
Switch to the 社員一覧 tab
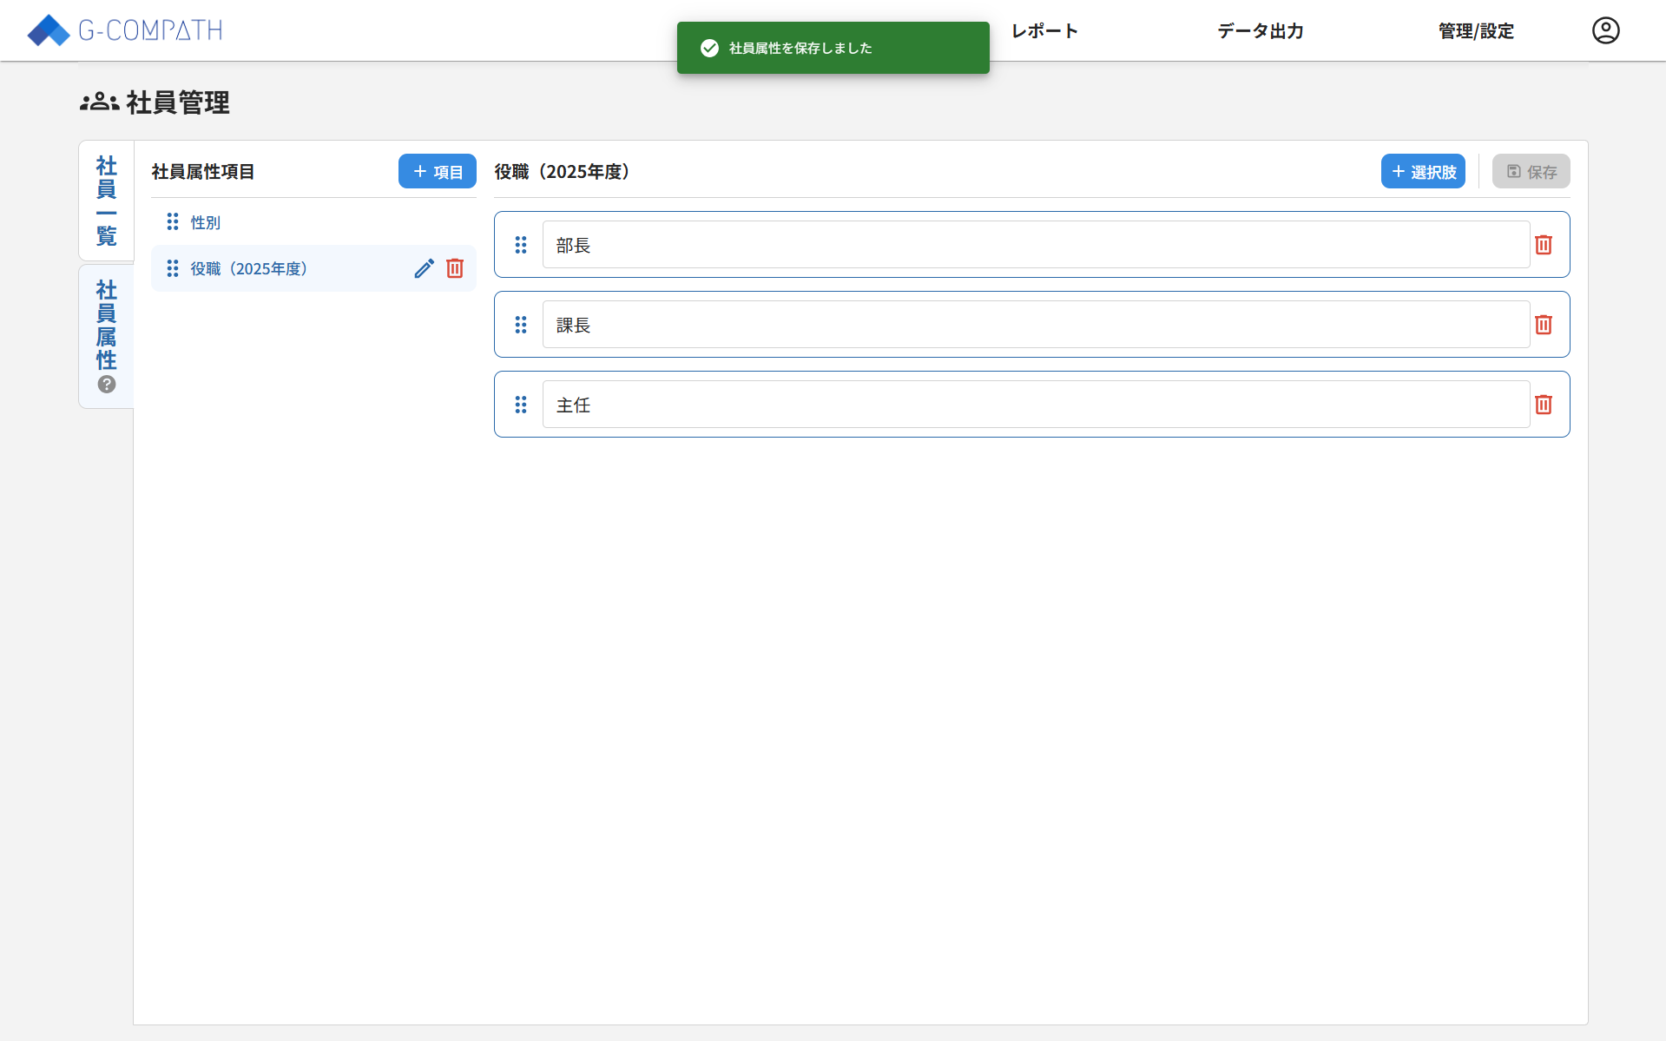(x=106, y=200)
